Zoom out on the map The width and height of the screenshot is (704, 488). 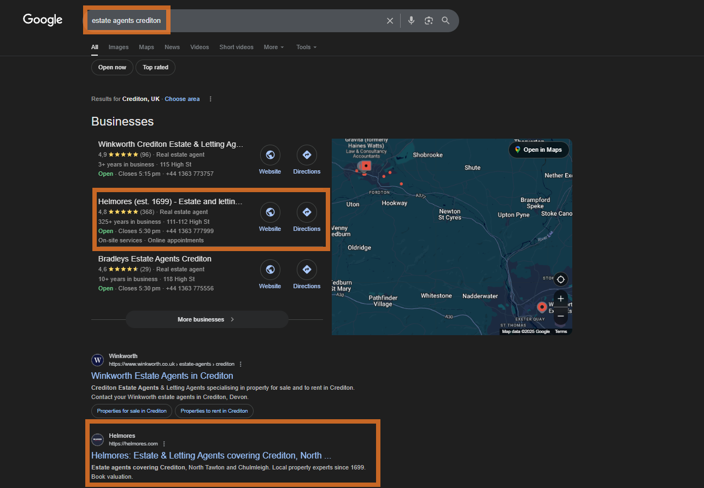pyautogui.click(x=560, y=316)
